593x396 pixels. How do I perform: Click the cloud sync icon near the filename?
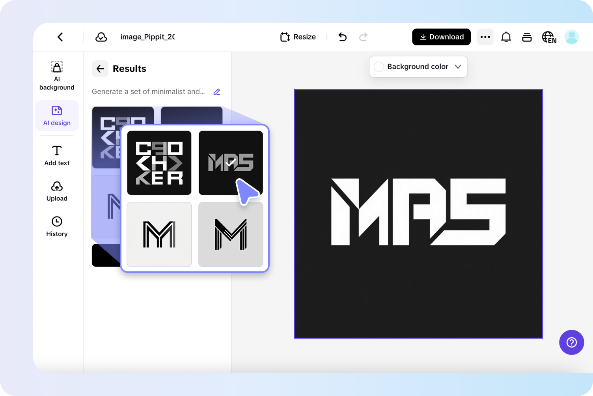tap(101, 37)
